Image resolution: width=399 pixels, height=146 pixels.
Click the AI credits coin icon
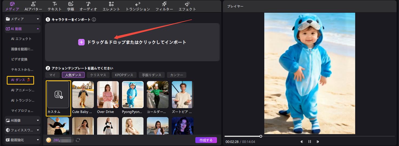(48, 140)
